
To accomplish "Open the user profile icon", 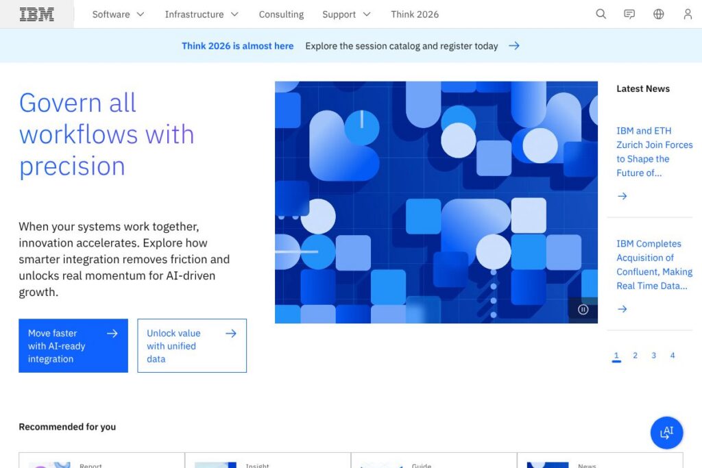I will pos(688,14).
